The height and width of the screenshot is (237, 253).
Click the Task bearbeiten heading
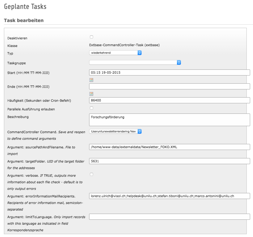coord(24,20)
